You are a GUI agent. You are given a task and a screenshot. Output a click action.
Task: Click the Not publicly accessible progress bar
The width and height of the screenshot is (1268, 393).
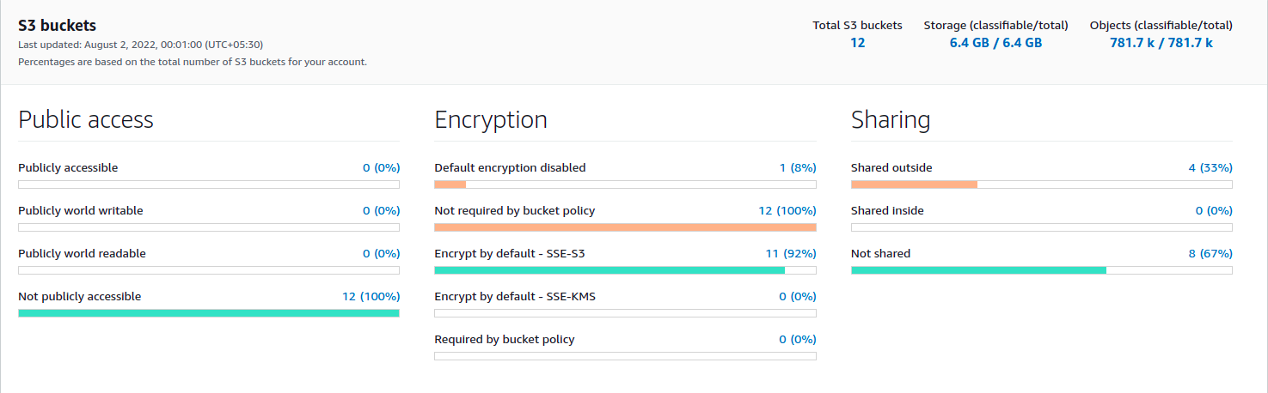tap(209, 313)
